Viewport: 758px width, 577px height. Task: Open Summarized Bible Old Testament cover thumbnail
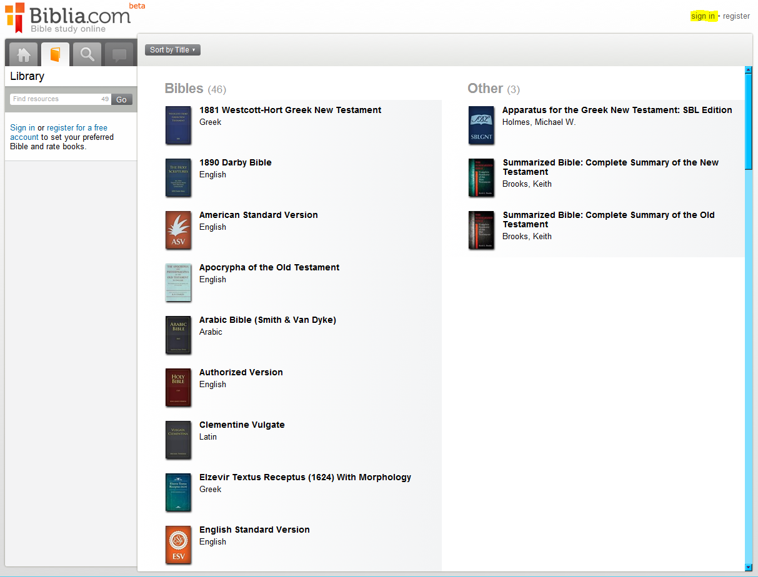click(481, 230)
